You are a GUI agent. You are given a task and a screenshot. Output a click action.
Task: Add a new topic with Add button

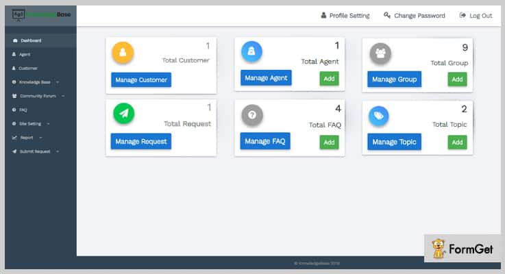(x=457, y=142)
